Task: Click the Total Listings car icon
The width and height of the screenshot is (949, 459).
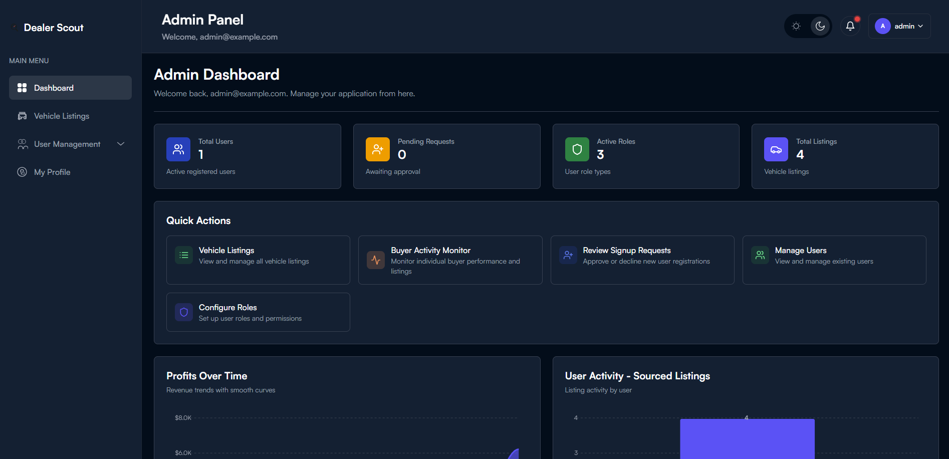Action: pos(776,149)
